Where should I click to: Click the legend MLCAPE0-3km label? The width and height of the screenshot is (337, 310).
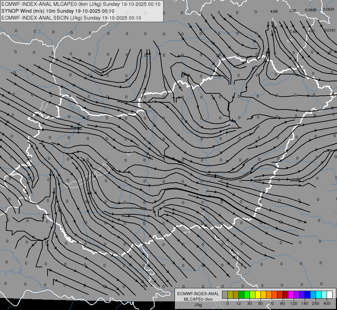[x=198, y=299]
